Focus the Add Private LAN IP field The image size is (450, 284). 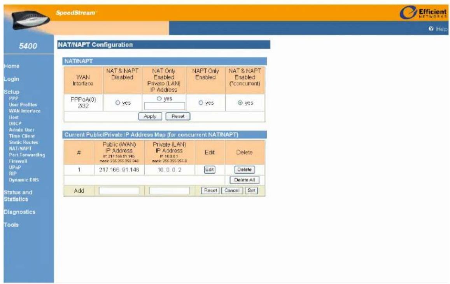tap(169, 190)
